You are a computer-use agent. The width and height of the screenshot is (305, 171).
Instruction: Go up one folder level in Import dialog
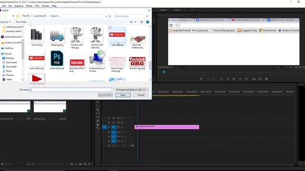click(13, 16)
